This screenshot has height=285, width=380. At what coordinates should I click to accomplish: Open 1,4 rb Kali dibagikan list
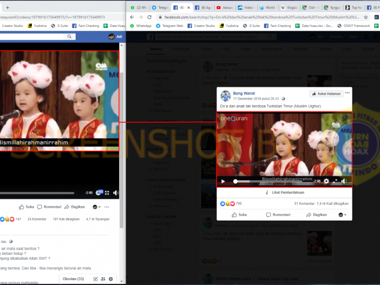pyautogui.click(x=332, y=204)
